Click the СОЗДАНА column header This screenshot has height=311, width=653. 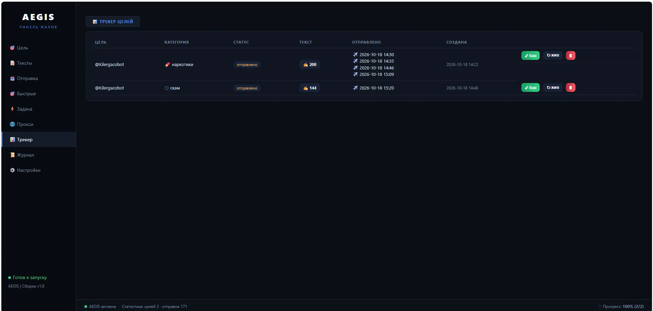457,42
